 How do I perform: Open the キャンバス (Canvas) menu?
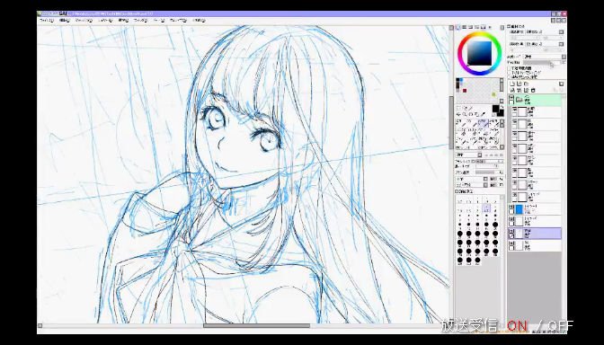pos(84,20)
